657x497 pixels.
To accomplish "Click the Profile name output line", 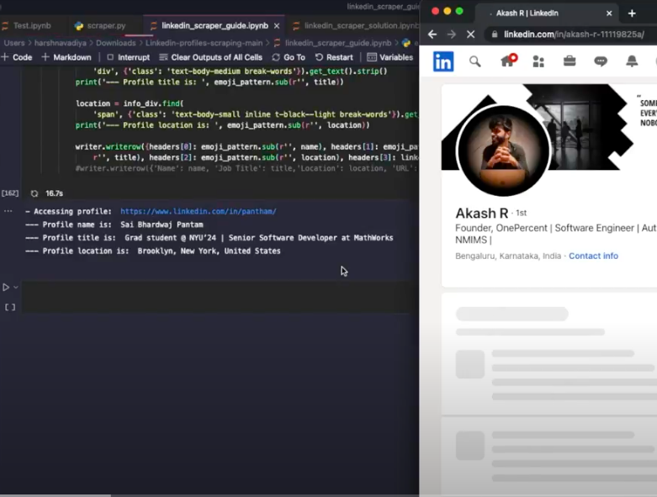I will click(x=114, y=225).
